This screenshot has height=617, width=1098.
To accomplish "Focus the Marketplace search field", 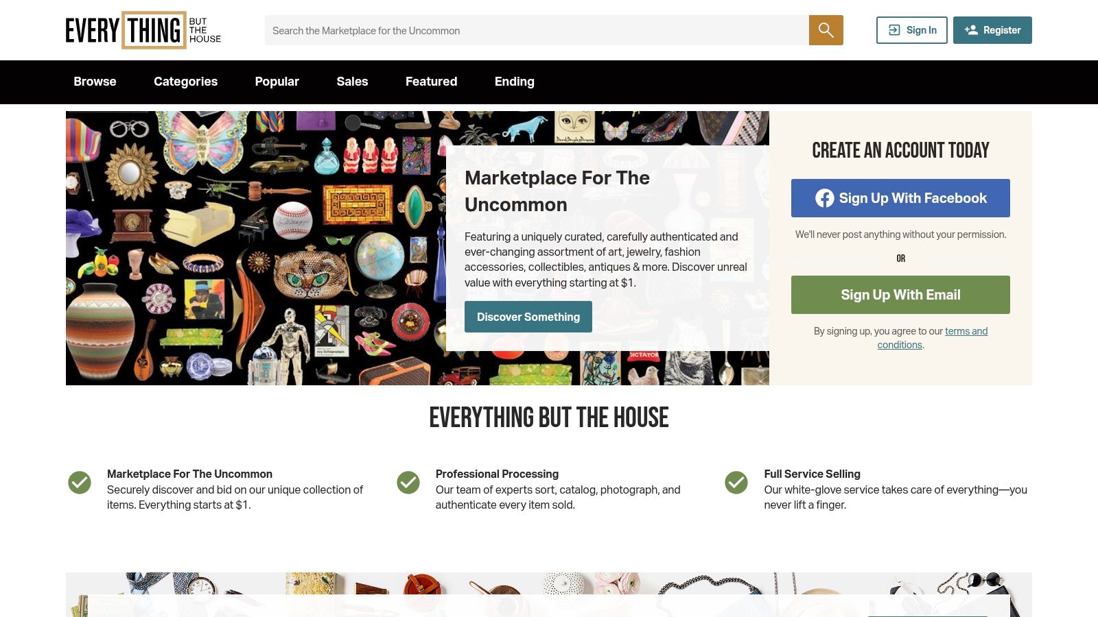I will [537, 30].
